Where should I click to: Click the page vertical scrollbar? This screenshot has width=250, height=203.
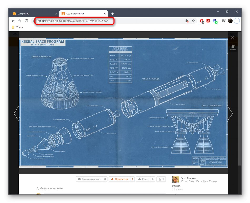pos(240,99)
